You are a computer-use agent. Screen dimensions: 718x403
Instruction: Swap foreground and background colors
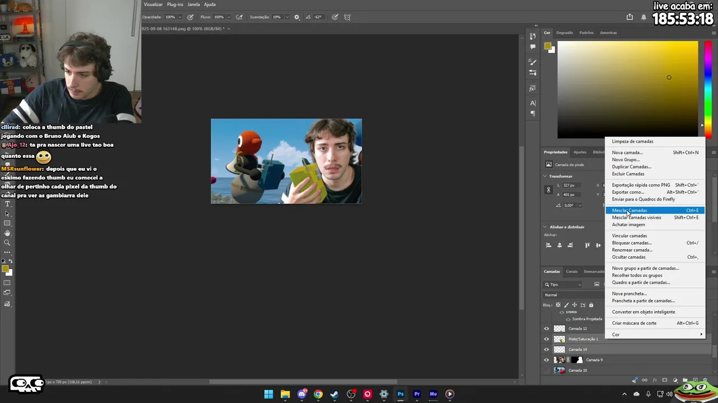(10, 261)
